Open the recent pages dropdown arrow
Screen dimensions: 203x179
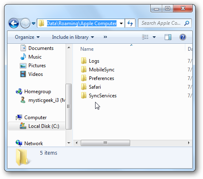coord(33,24)
